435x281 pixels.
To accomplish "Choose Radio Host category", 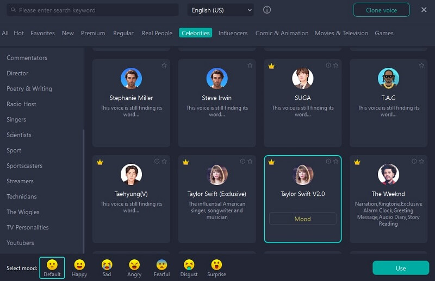I will 21,104.
